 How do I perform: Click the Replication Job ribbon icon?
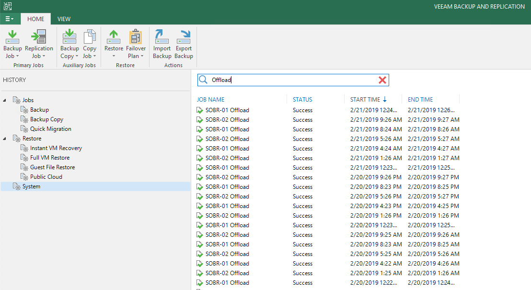[x=39, y=36]
